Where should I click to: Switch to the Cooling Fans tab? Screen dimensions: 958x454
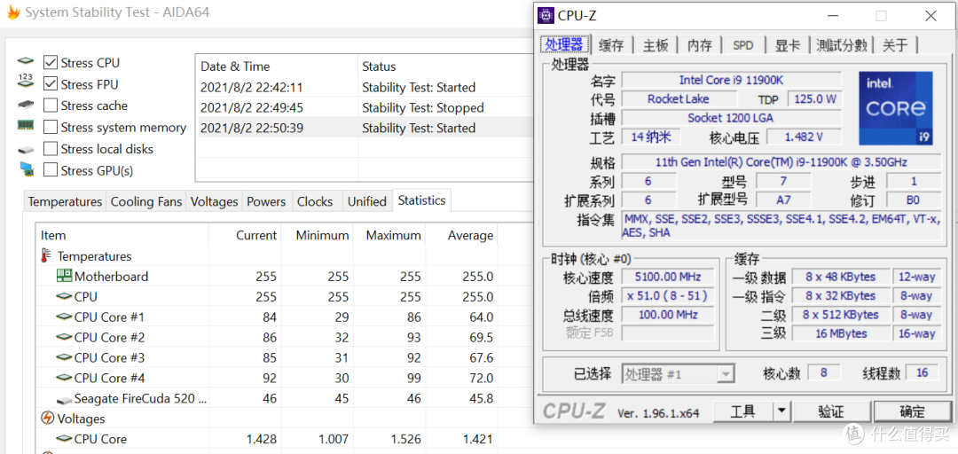[146, 201]
